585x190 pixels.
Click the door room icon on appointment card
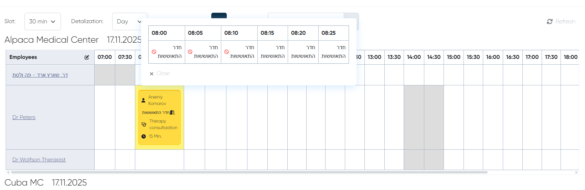[172, 113]
